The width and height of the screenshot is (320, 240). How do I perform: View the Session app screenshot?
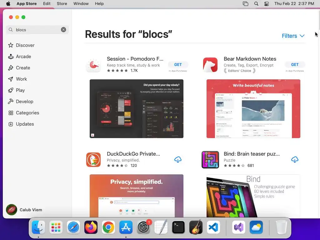(x=137, y=109)
